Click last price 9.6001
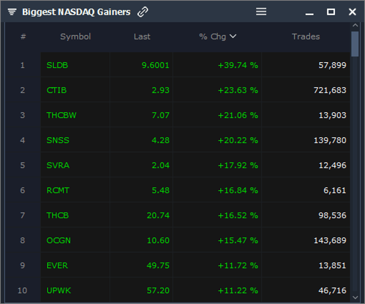This screenshot has height=304, width=365. pyautogui.click(x=156, y=65)
